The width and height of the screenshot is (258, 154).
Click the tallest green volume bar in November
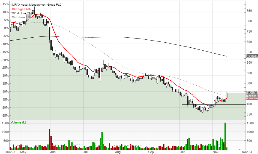point(225,136)
